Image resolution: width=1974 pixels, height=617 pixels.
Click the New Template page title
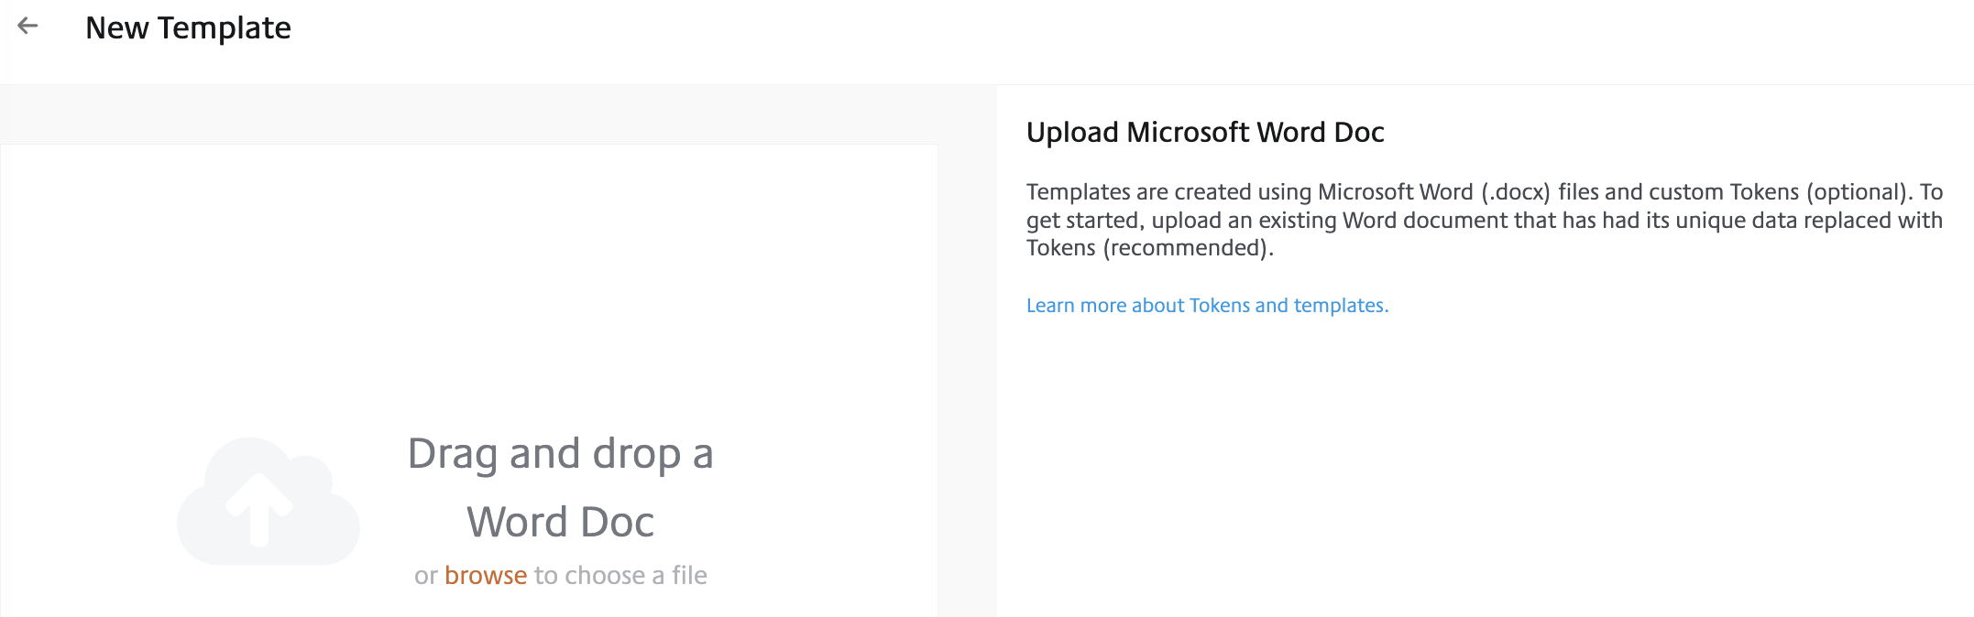point(188,27)
